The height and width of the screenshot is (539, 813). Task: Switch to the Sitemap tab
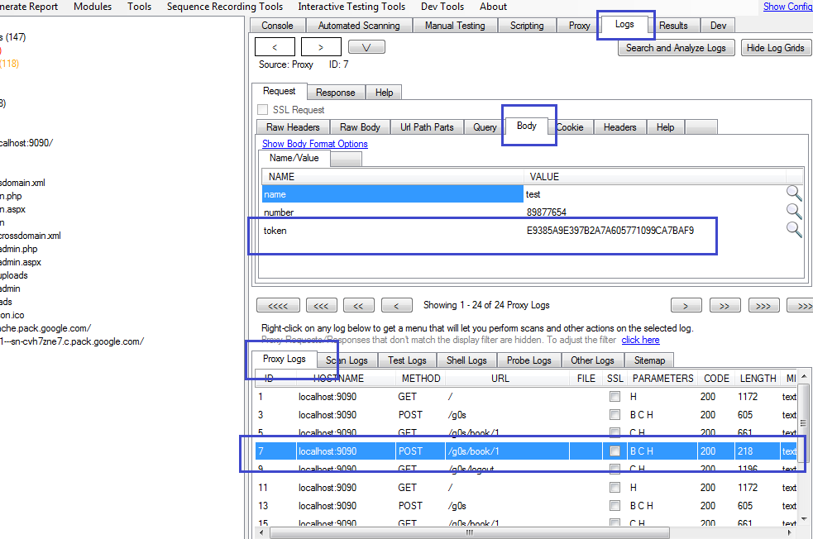650,360
